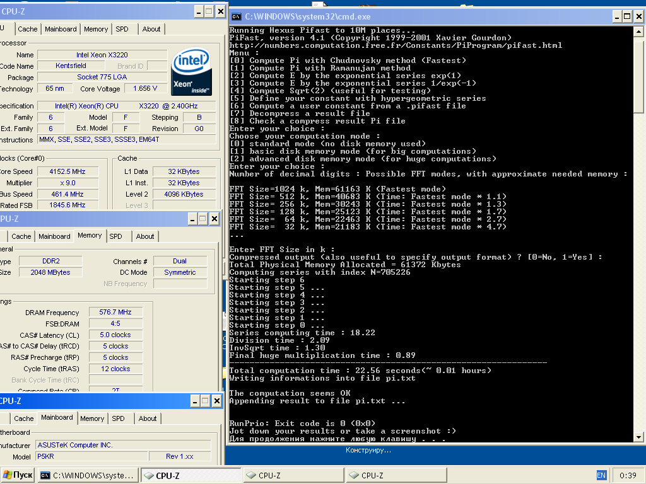Open Memory tab in top CPU-Z window
Viewport: 646px width, 484px height.
pyautogui.click(x=96, y=29)
